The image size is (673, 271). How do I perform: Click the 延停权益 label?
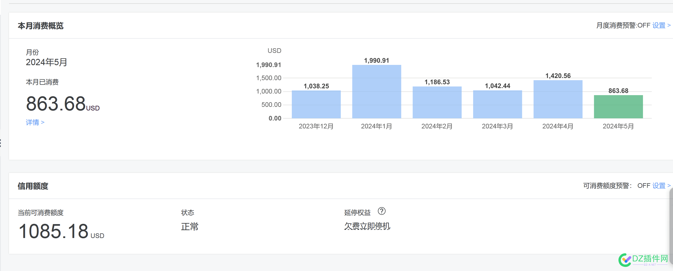357,213
